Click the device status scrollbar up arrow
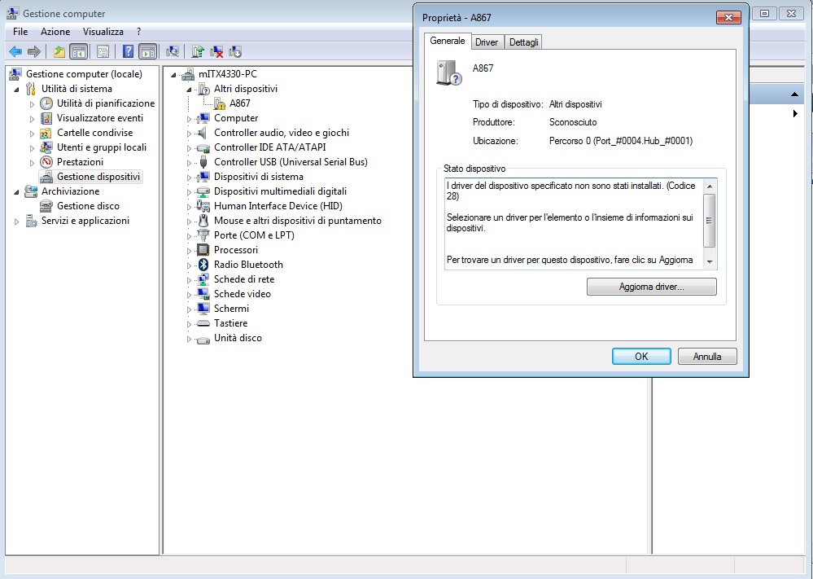The image size is (813, 579). click(x=710, y=186)
